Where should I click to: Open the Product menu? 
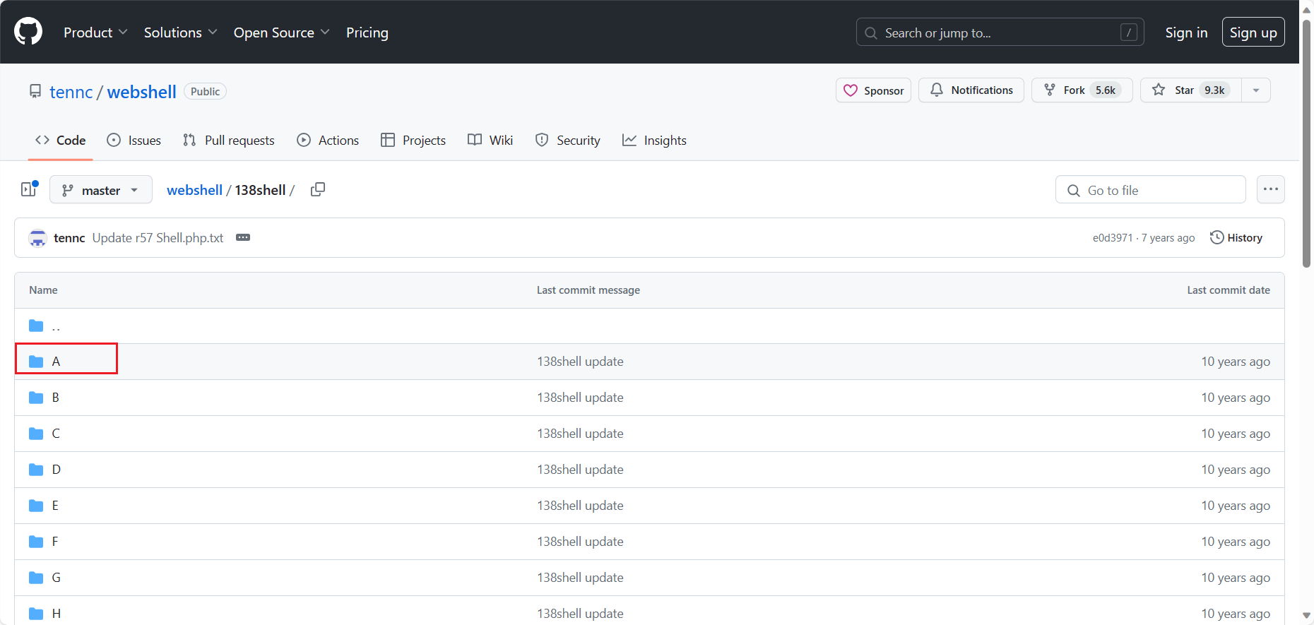coord(95,32)
